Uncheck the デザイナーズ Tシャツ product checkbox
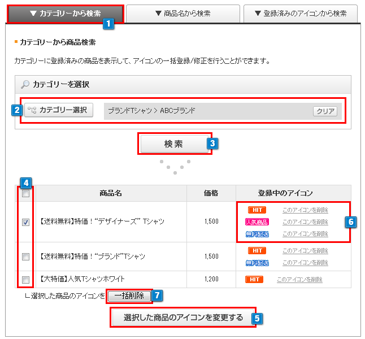The height and width of the screenshot is (339, 365). click(25, 222)
